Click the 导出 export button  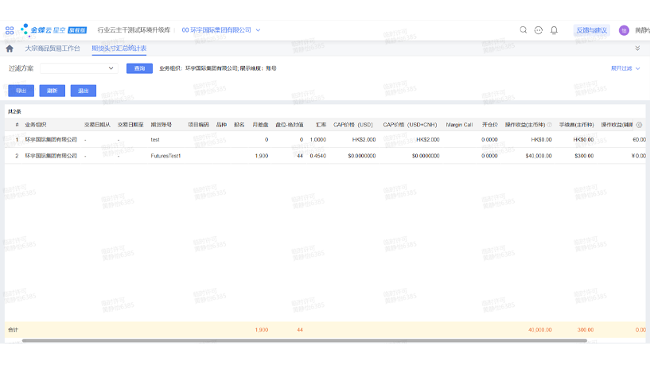[21, 91]
